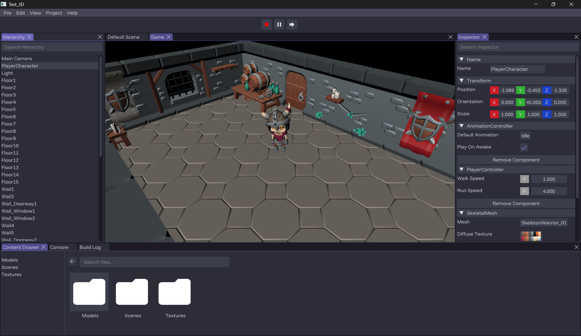Toggle Play On Awake checkbox

pyautogui.click(x=524, y=148)
